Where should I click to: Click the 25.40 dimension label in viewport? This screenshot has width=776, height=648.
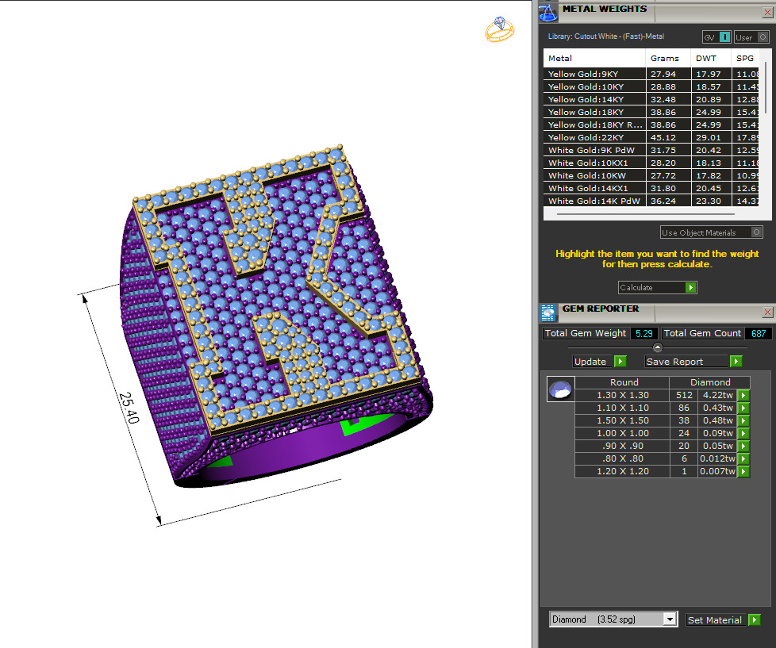pos(129,408)
